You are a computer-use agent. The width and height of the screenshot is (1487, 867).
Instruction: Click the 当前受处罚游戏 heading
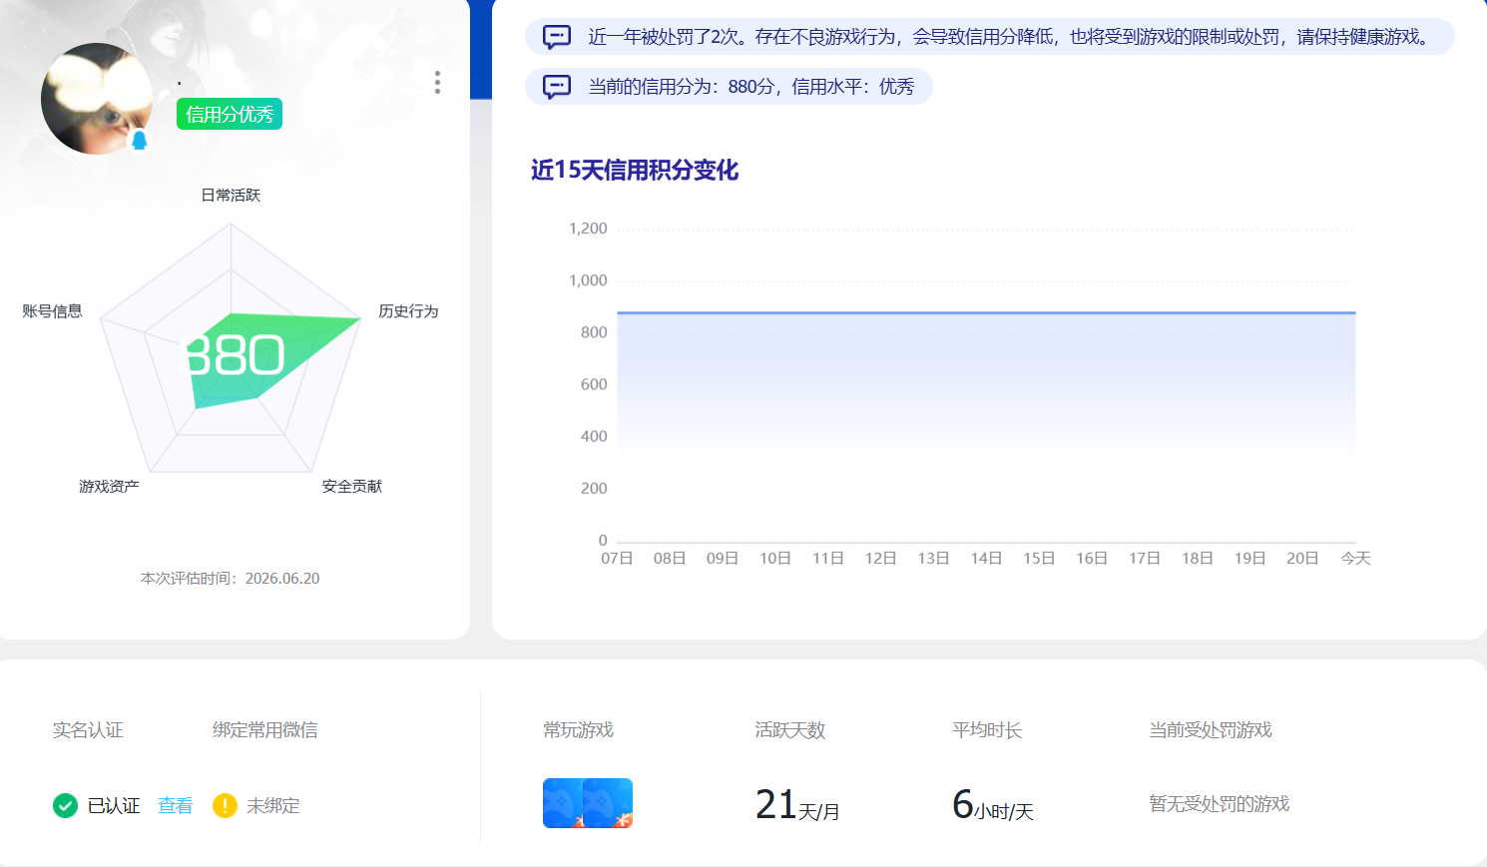point(1211,730)
